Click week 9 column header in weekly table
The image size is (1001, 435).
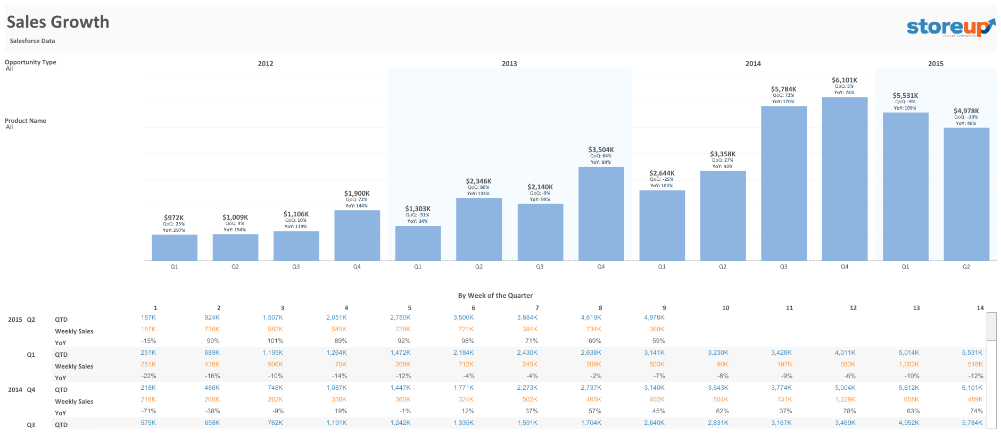664,308
